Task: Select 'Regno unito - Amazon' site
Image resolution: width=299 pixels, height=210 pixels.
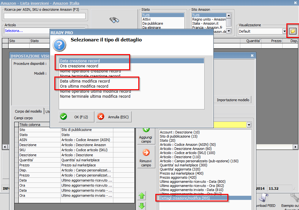Action: click(x=209, y=19)
